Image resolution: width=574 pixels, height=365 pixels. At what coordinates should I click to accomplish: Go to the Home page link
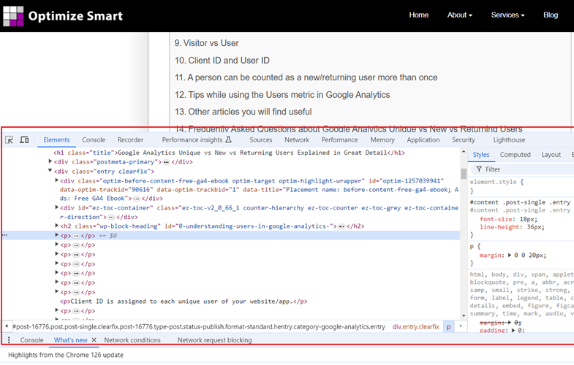pos(419,15)
